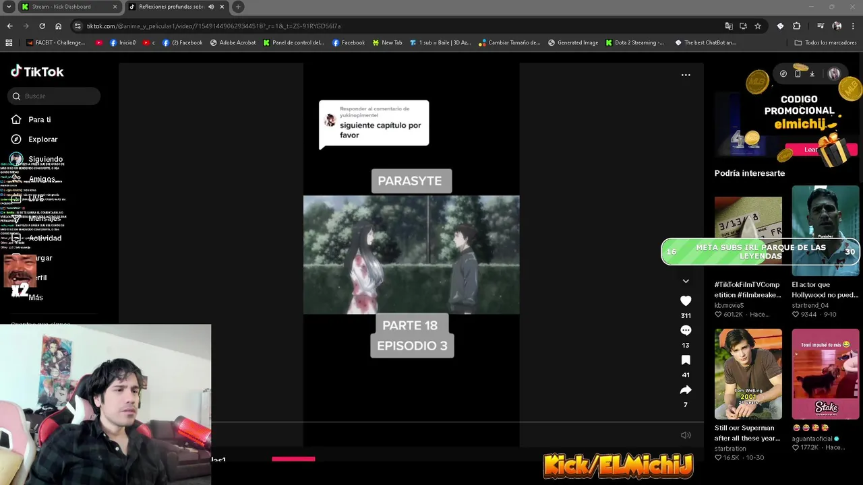Open the compass icon in top right toolbar
Image resolution: width=863 pixels, height=485 pixels.
(783, 74)
